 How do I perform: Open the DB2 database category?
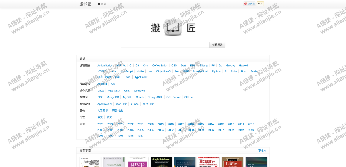100,97
